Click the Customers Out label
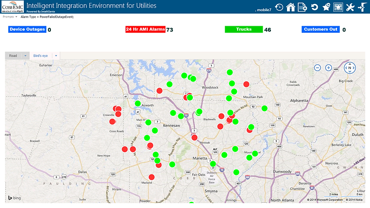 click(x=320, y=29)
